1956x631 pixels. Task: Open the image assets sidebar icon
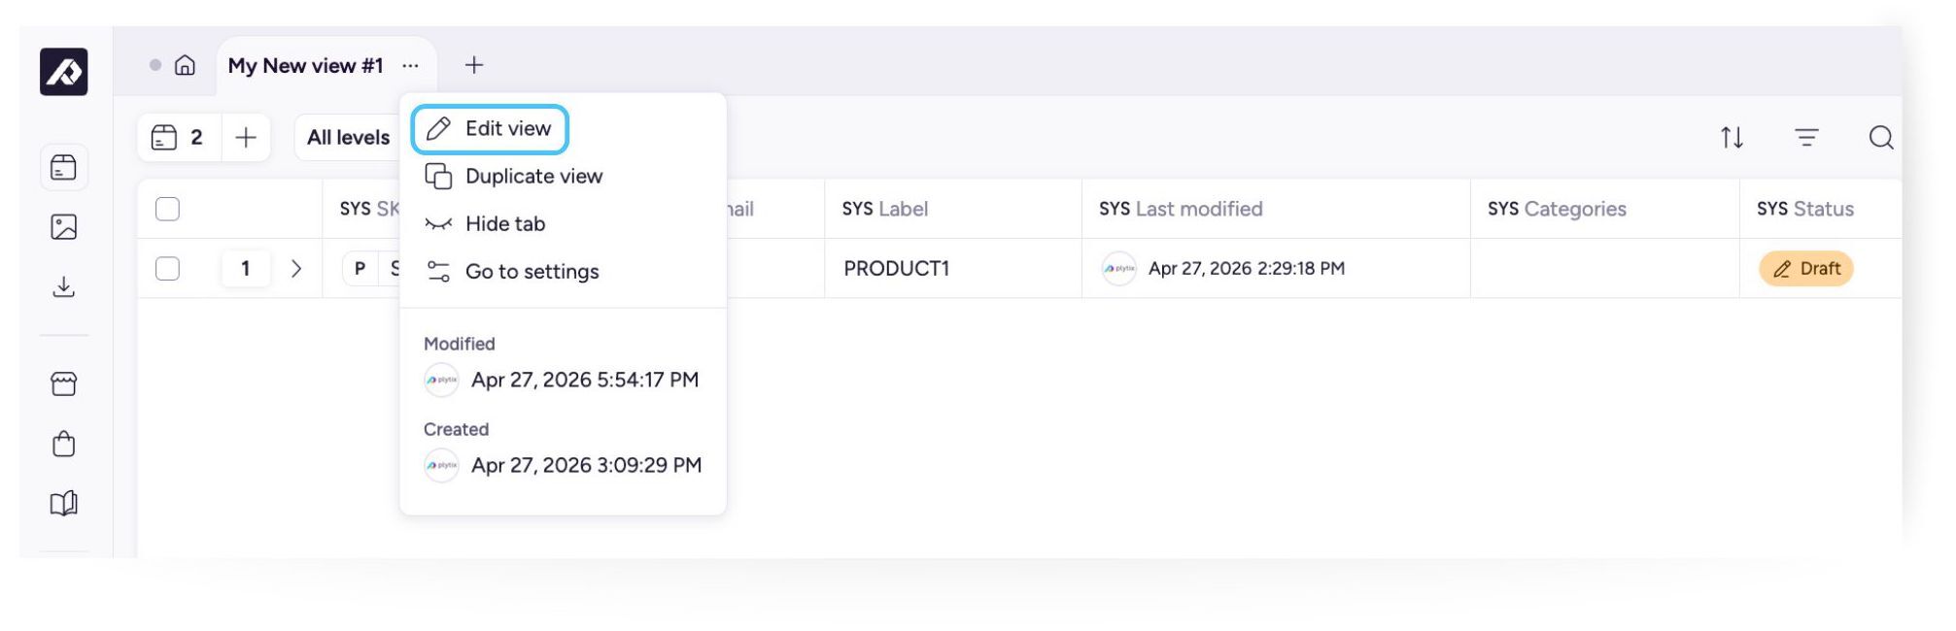(x=64, y=227)
